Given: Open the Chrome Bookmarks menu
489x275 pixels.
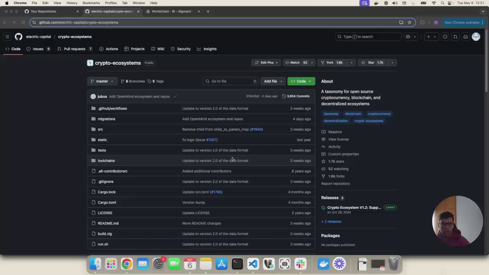Looking at the screenshot, I should [x=91, y=3].
